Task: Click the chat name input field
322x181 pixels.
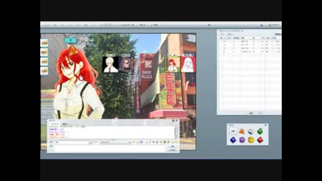Action: coord(71,142)
